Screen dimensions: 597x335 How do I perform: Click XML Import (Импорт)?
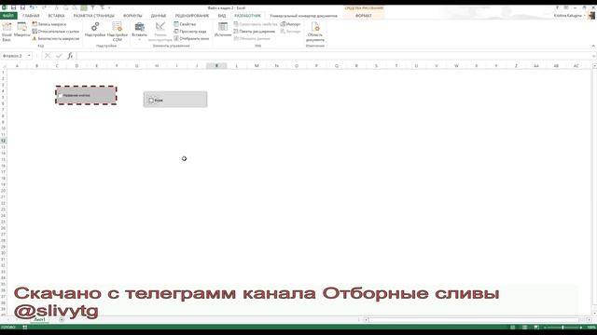pos(290,24)
